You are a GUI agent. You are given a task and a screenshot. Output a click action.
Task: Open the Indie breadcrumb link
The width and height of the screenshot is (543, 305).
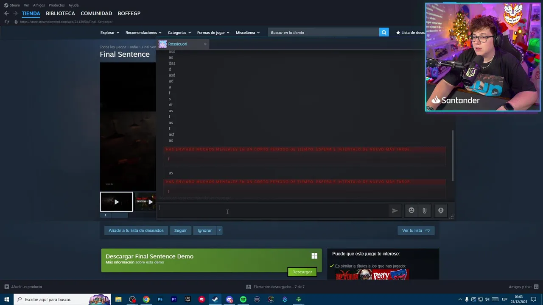pyautogui.click(x=134, y=47)
